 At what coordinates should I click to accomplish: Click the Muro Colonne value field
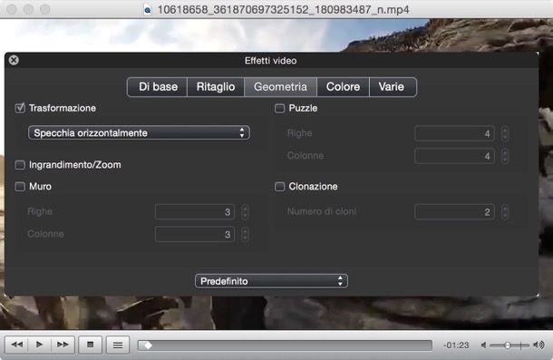195,234
